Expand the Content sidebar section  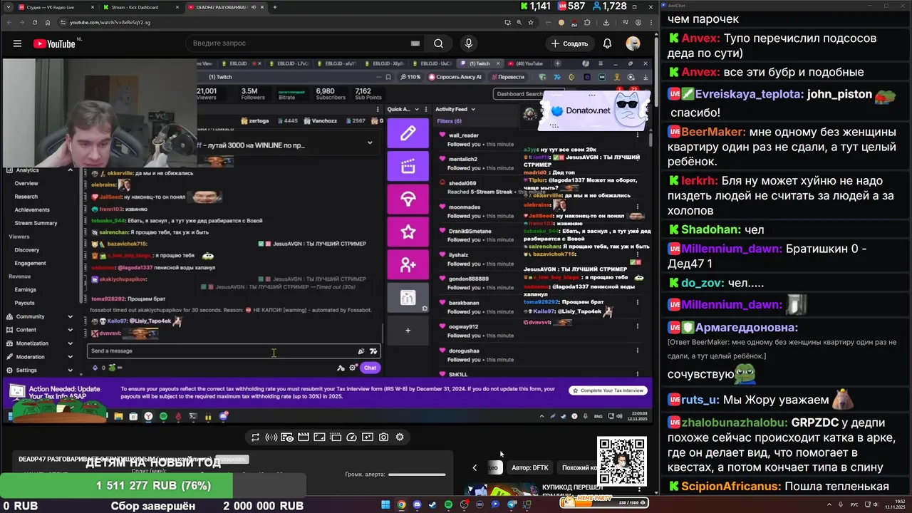click(70, 330)
